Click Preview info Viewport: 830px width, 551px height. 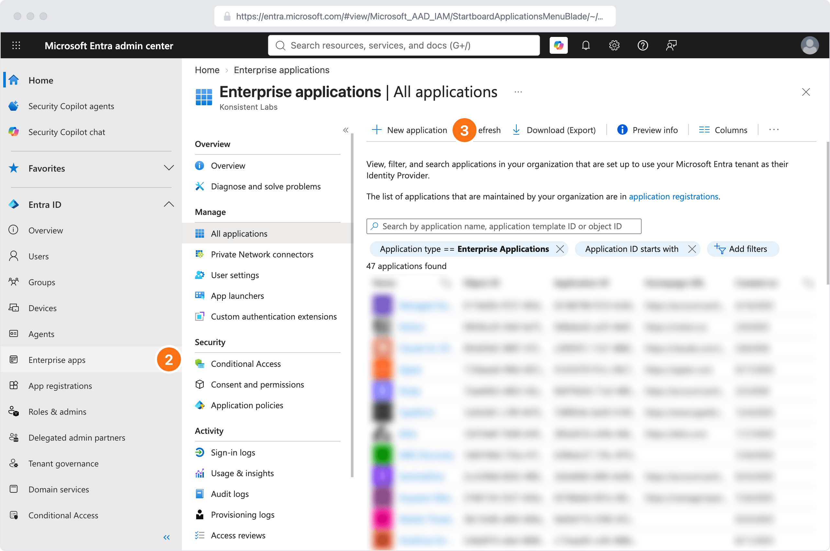coord(648,130)
